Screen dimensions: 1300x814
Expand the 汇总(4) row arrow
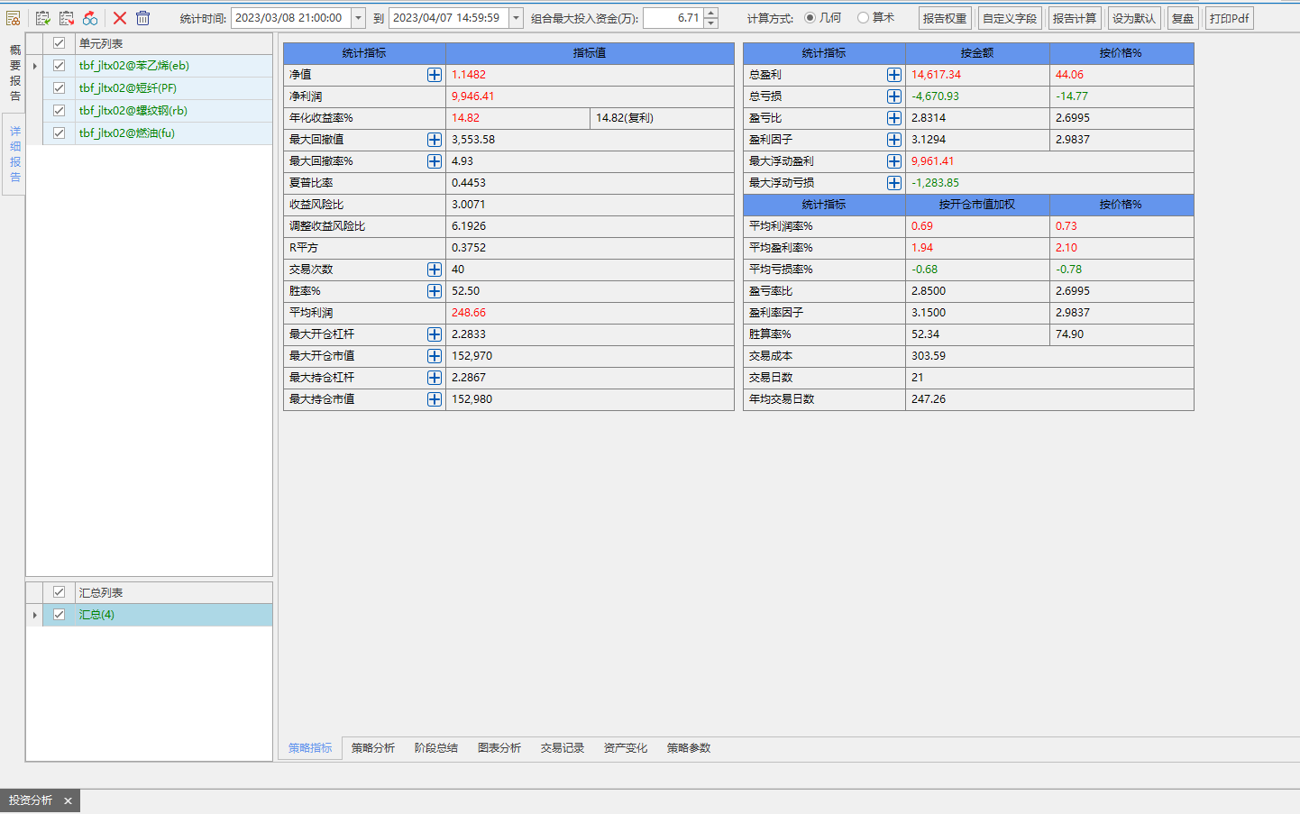tap(35, 615)
